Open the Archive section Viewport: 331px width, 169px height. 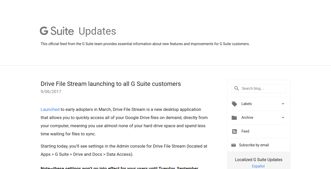coord(259,118)
